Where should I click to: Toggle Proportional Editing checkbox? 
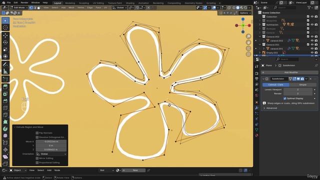[x=37, y=162]
